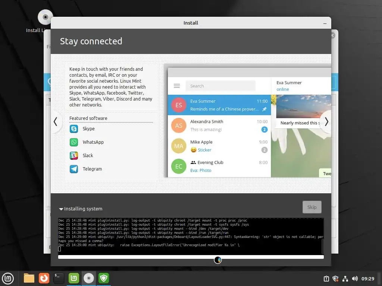Open hamburger menu in chat preview
Screen dimensions: 382x286
coord(177,86)
